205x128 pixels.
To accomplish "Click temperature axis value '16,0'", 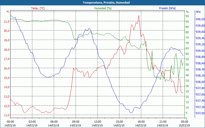I will pos(7,68).
